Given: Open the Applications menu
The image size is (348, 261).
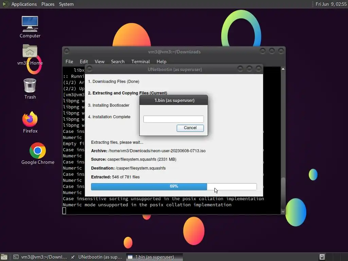Looking at the screenshot, I should 24,4.
